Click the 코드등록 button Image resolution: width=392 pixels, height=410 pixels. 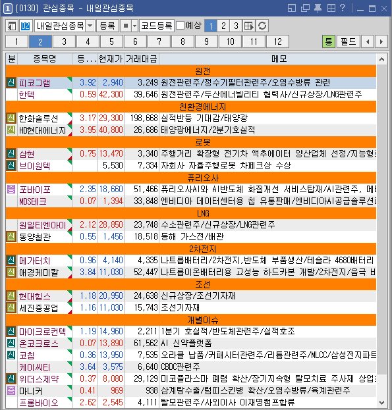coord(157,26)
